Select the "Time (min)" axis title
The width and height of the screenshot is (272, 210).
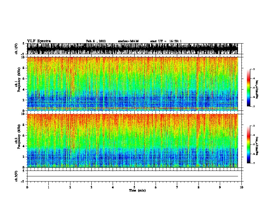(137, 190)
